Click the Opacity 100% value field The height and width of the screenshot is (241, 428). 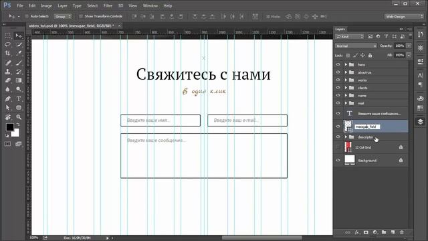pyautogui.click(x=400, y=46)
